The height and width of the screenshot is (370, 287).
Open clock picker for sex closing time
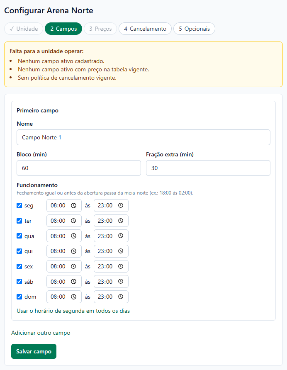121,266
